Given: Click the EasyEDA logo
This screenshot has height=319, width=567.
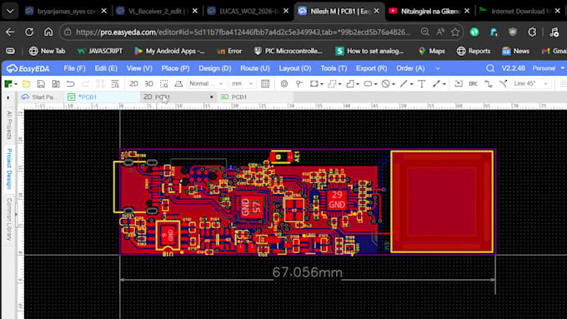Looking at the screenshot, I should tap(28, 68).
